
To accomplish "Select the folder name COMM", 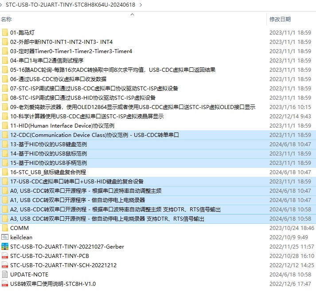I will [x=20, y=228].
